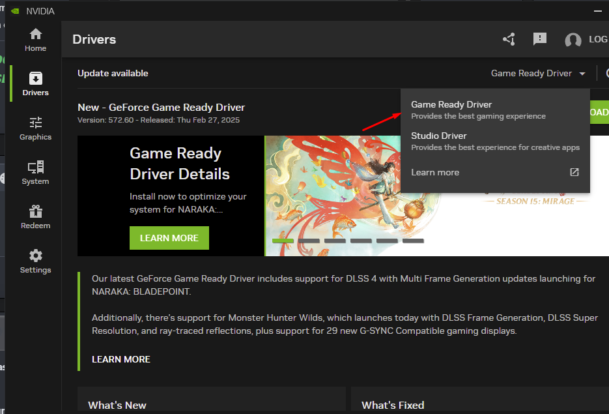Open the Home page in sidebar
Screen dimensions: 609x414
35,40
